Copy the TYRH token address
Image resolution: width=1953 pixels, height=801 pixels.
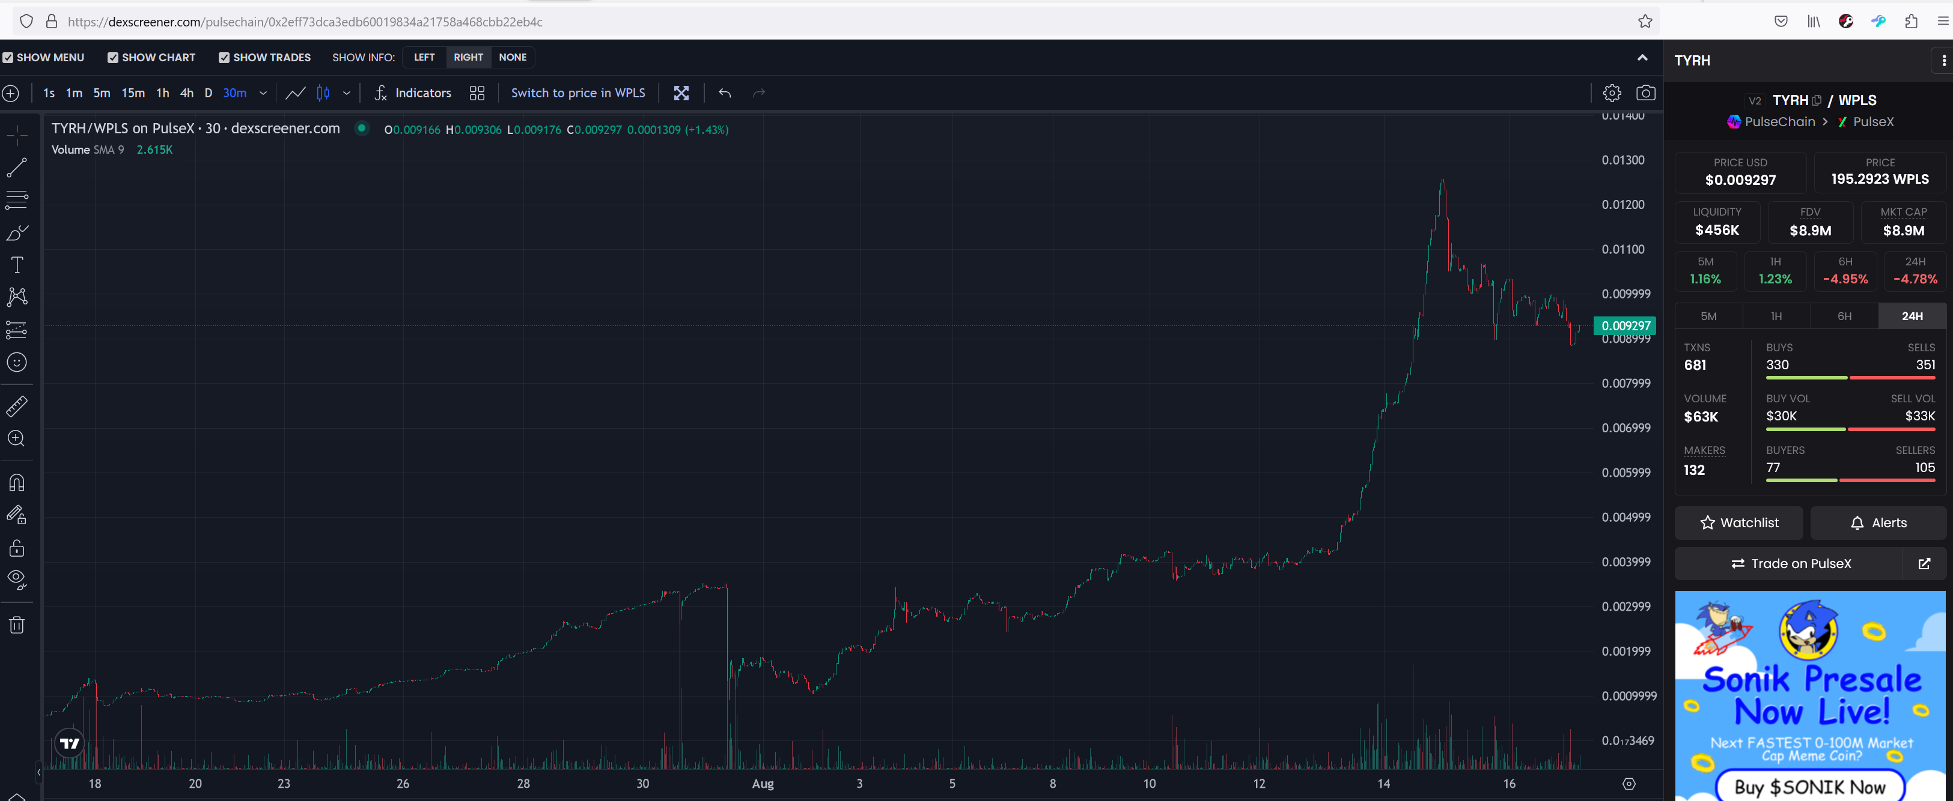1817,100
